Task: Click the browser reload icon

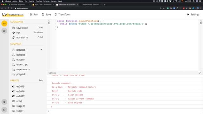Action: 9,8
